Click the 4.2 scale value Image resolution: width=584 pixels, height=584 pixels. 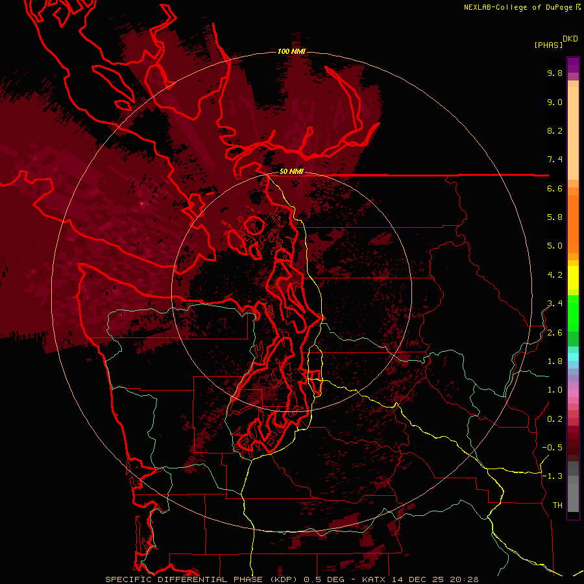555,275
